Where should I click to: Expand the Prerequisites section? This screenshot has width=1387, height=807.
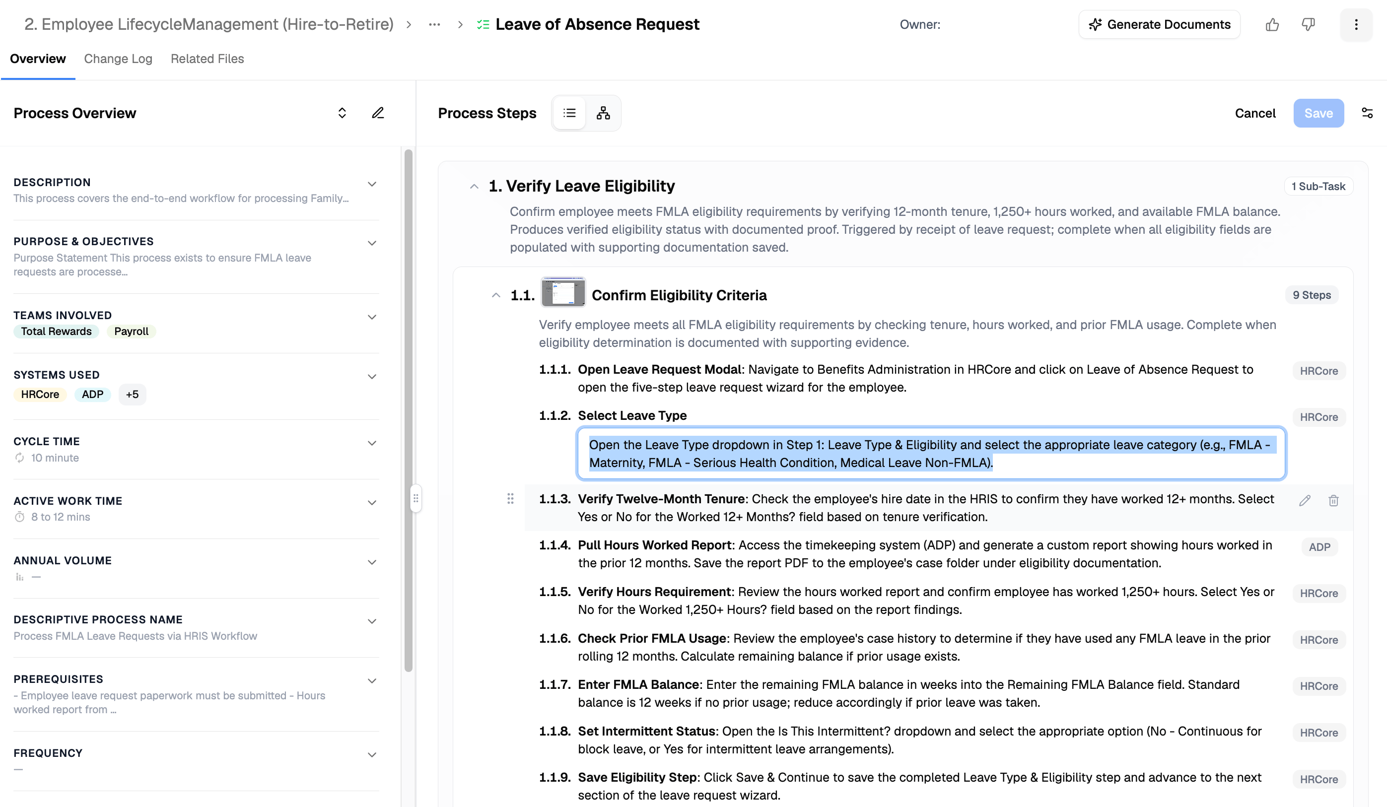tap(372, 680)
